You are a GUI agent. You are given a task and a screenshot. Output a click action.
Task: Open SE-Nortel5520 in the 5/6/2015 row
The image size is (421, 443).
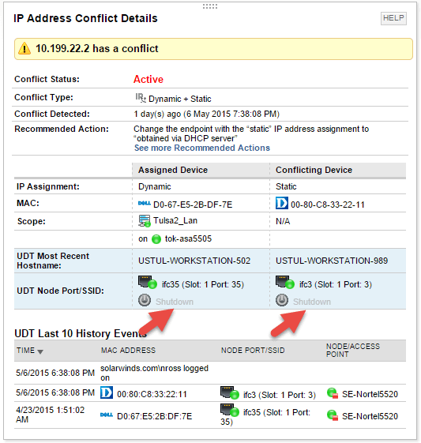pos(370,394)
